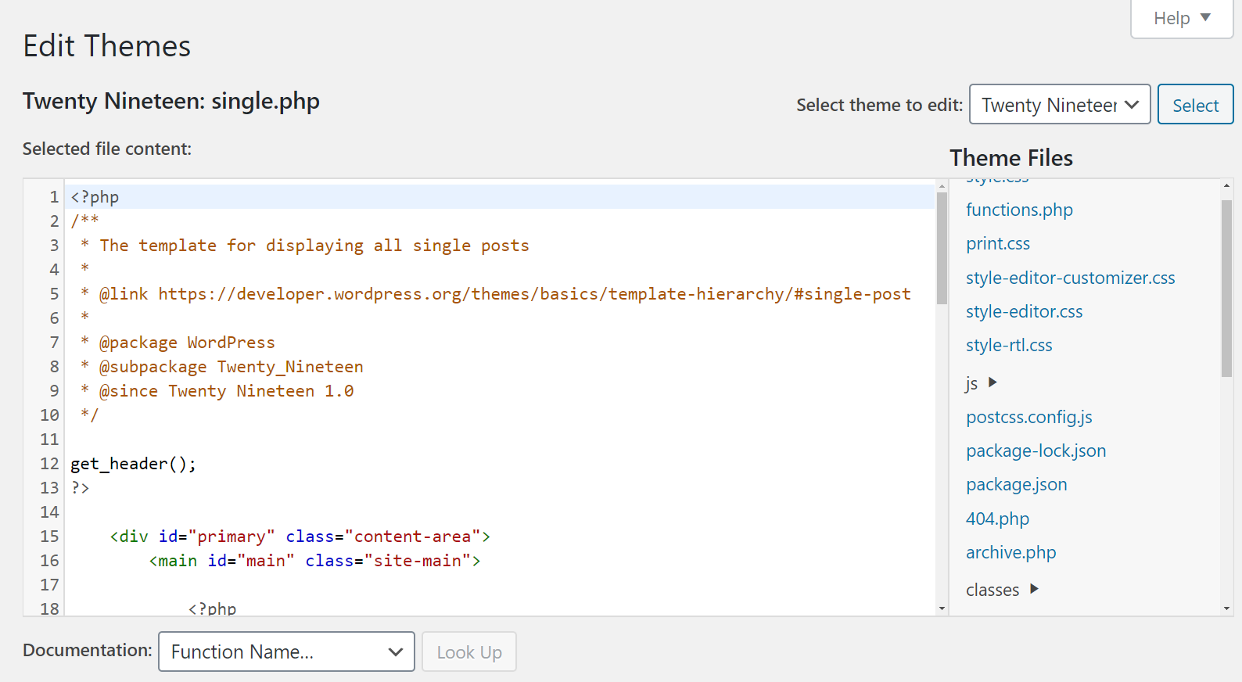Click the @package WordPress comment line

point(178,343)
